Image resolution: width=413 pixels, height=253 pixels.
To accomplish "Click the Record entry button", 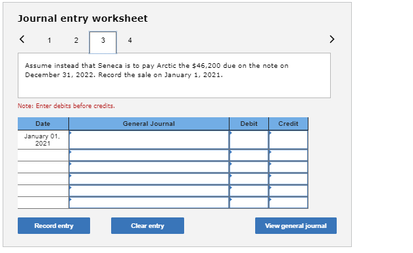I will coord(54,225).
